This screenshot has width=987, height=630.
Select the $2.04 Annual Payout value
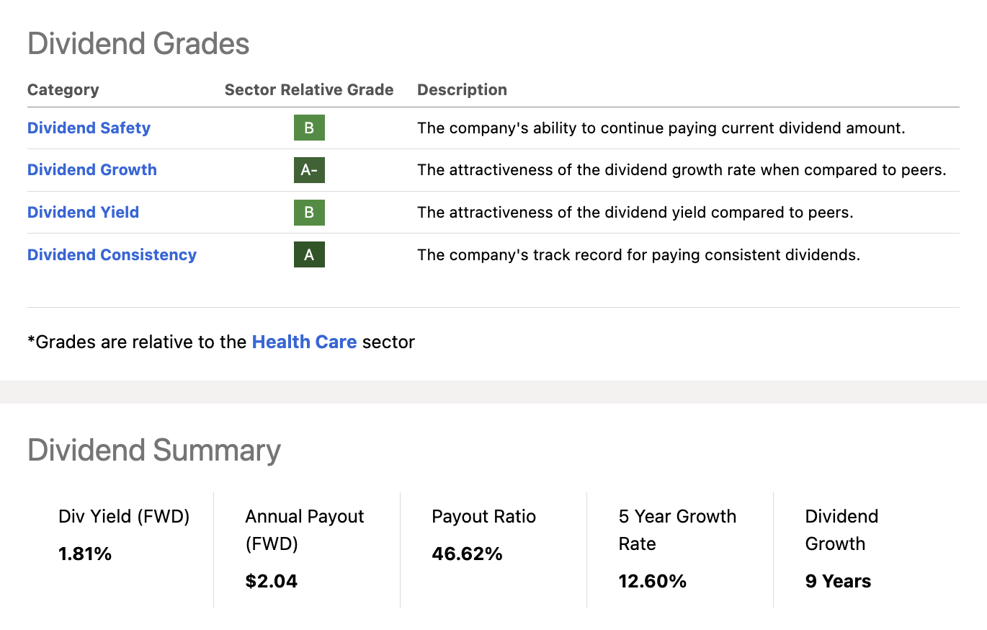(x=271, y=581)
